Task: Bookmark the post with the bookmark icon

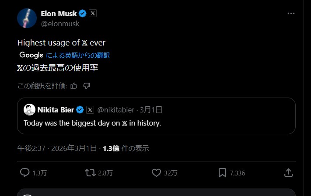Action: coord(222,173)
